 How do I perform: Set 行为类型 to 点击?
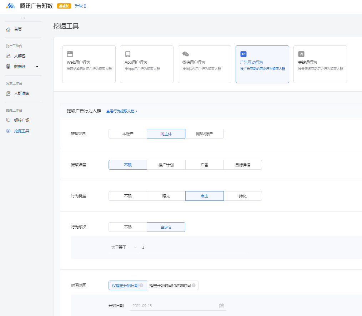click(204, 196)
